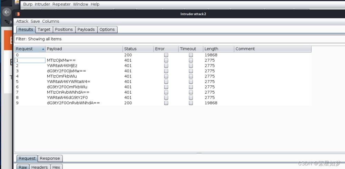Open the Columns menu

[x=51, y=21]
